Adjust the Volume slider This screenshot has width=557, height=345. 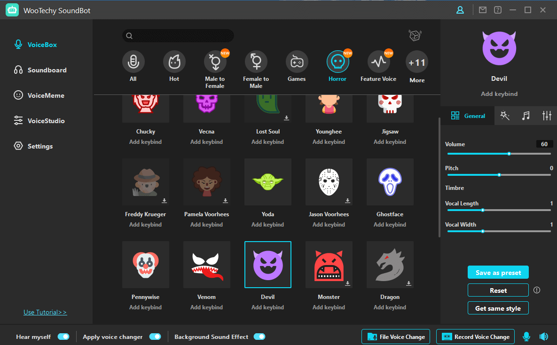click(509, 154)
